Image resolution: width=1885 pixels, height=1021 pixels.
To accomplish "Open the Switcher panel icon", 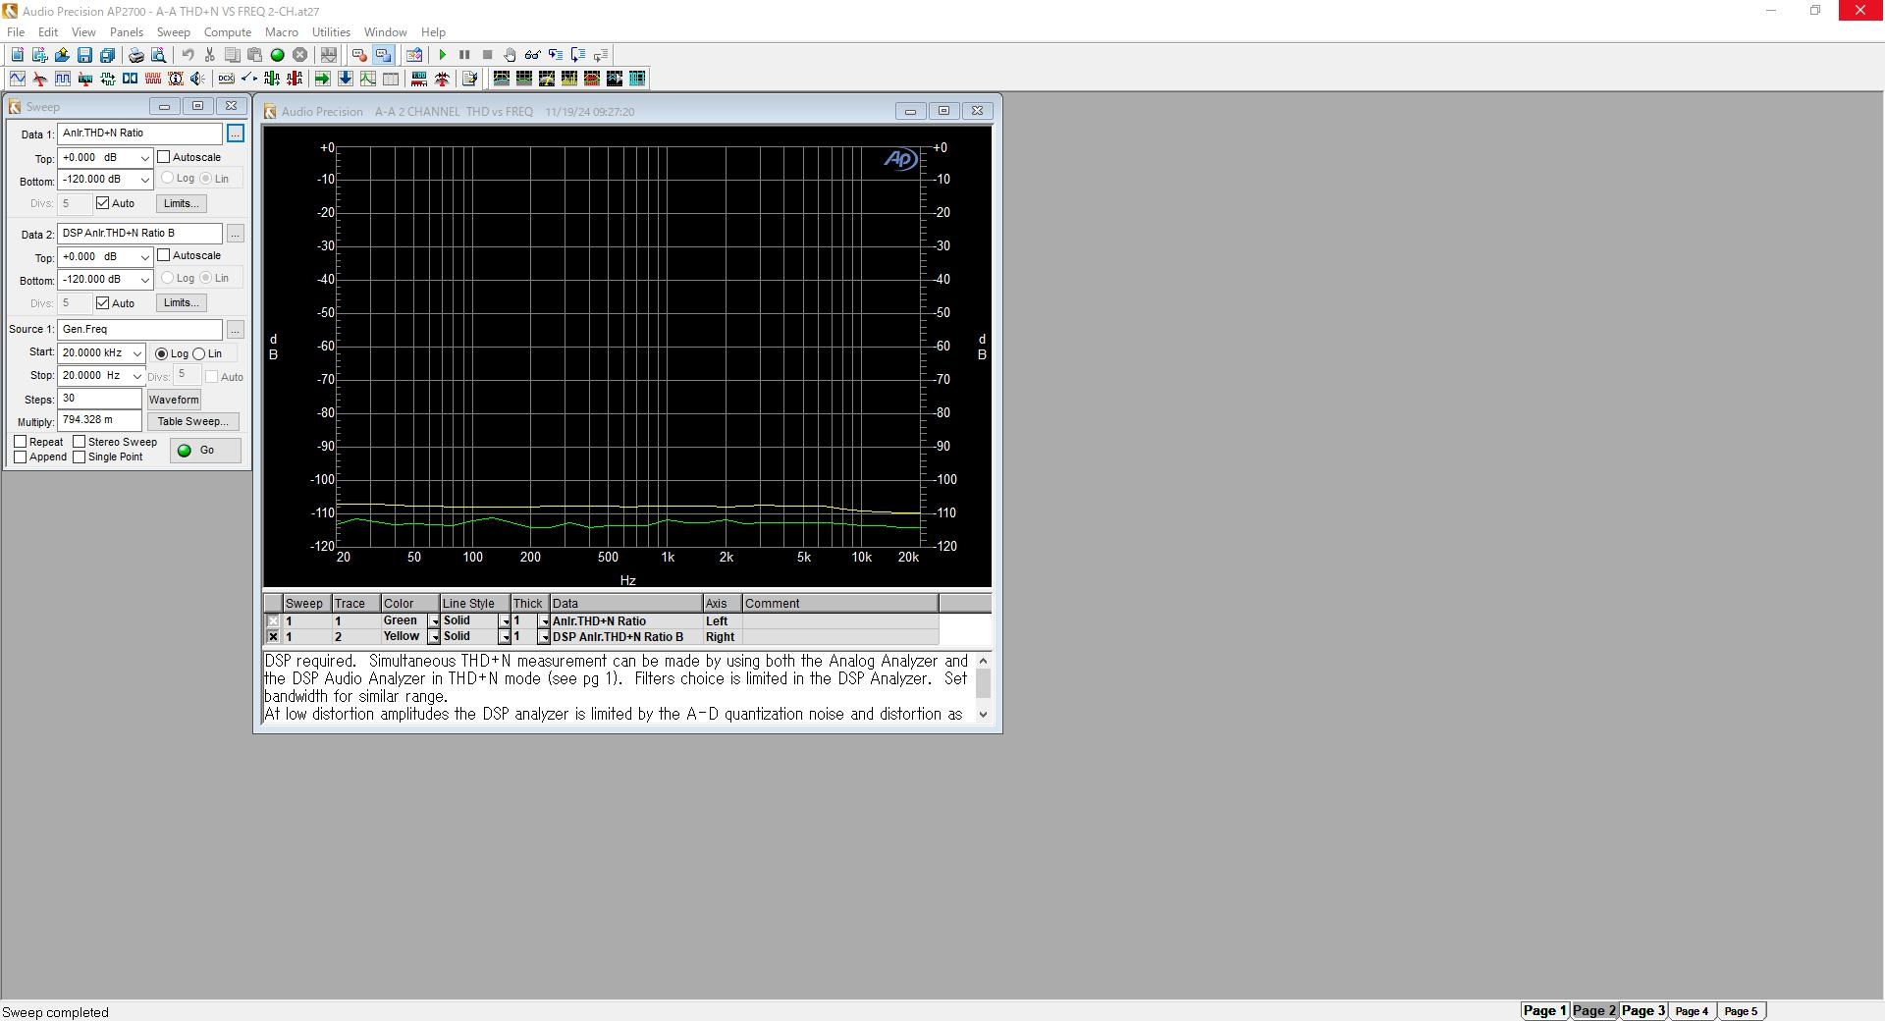I will [x=249, y=79].
